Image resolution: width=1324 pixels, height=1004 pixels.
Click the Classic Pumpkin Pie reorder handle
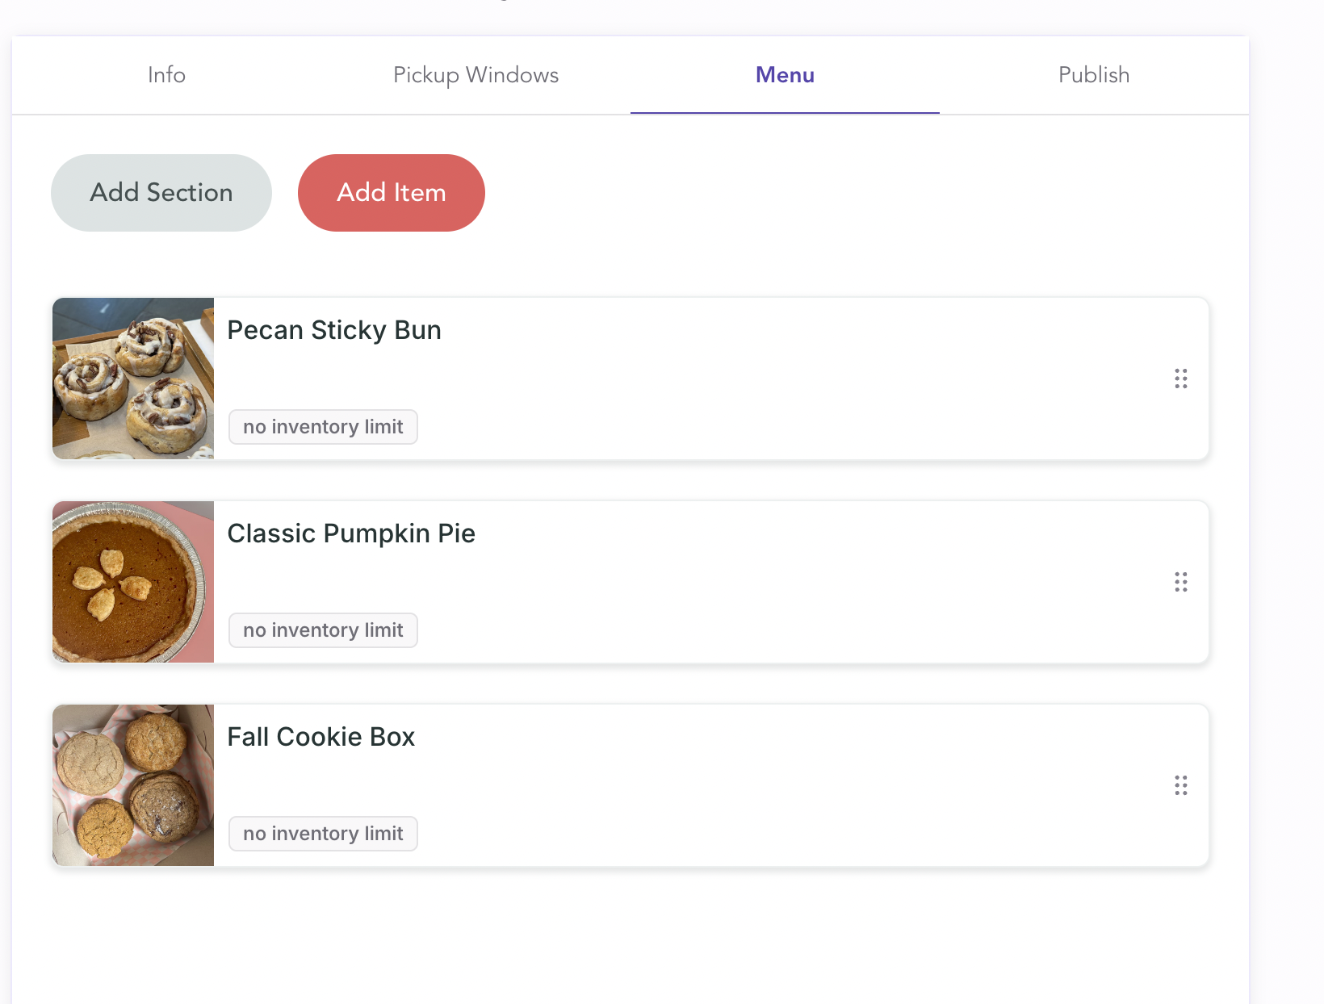1180,582
